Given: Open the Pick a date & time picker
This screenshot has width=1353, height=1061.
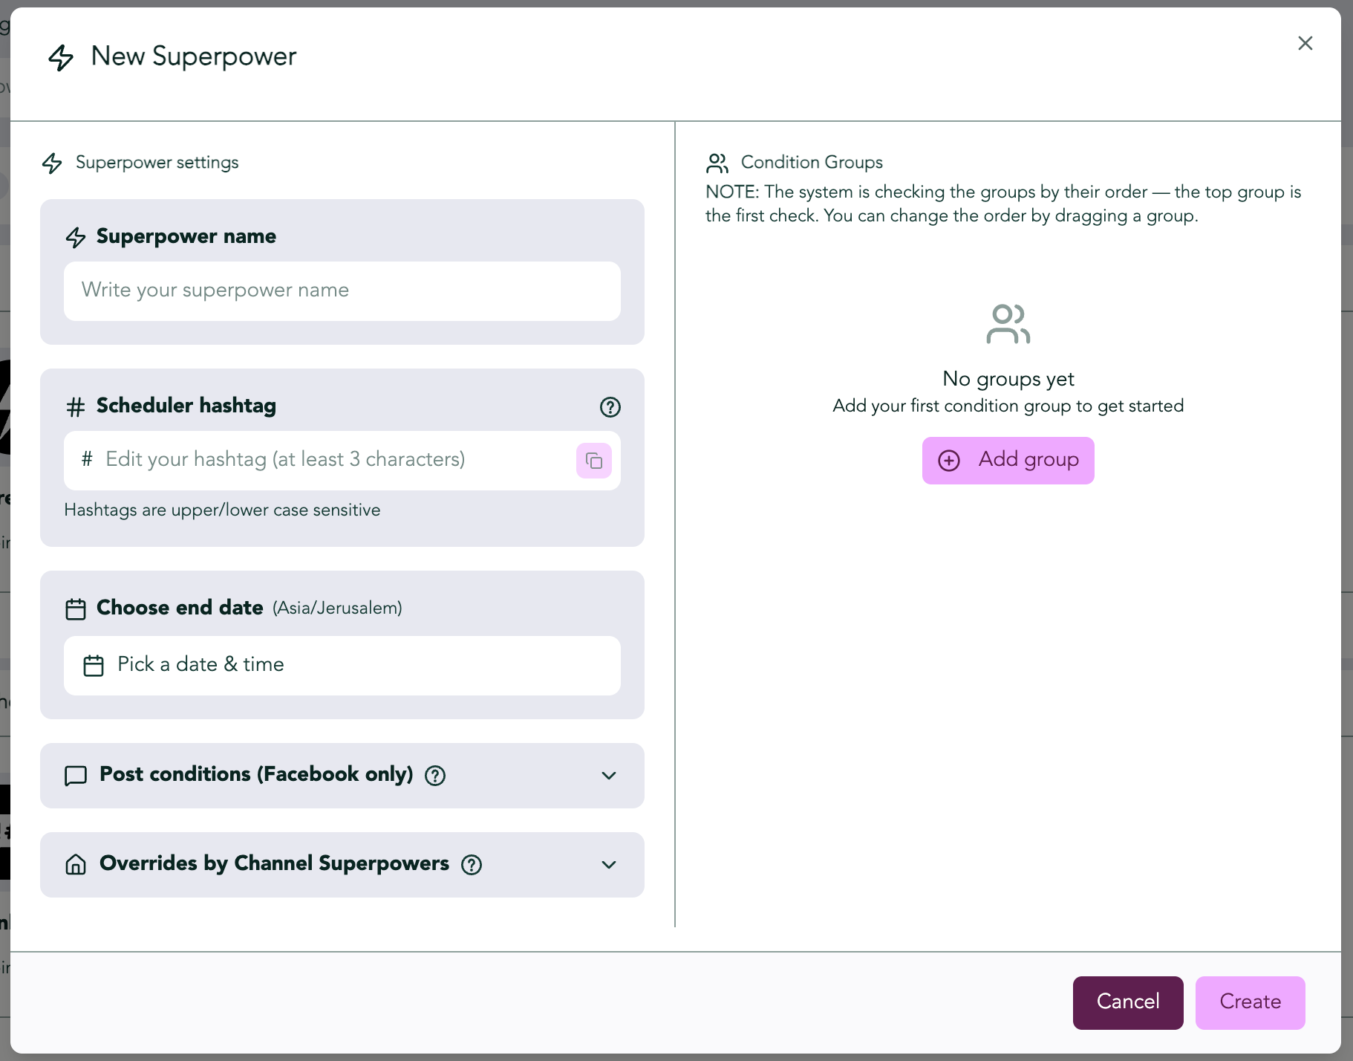Looking at the screenshot, I should [x=342, y=666].
